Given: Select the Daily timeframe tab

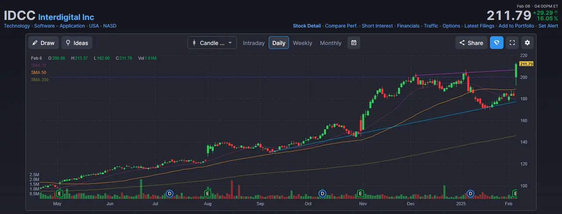Looking at the screenshot, I should tap(279, 43).
